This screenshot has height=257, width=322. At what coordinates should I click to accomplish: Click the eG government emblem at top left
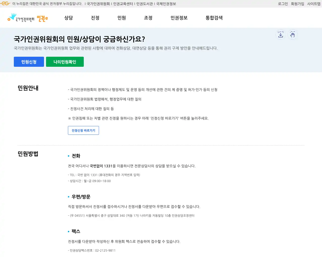coord(5,4)
